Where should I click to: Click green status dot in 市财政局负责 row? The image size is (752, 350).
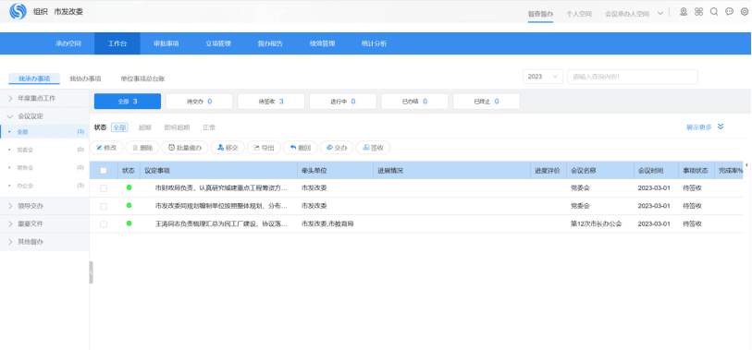[x=129, y=187]
